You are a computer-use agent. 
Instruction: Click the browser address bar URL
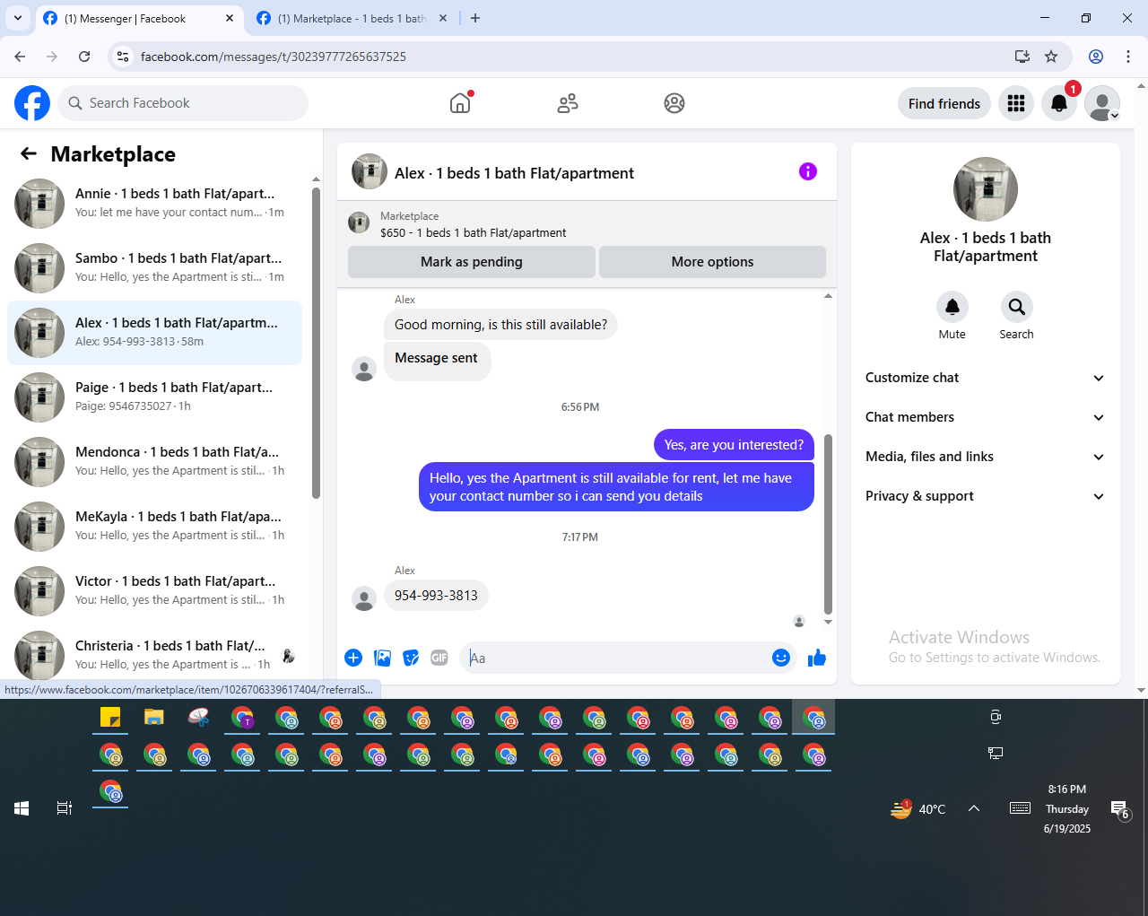[x=274, y=57]
